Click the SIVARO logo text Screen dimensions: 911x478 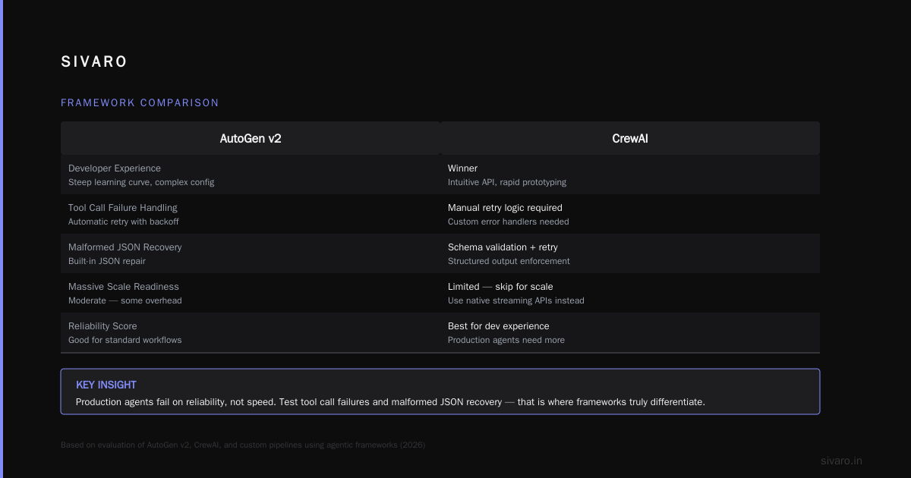[x=94, y=62]
